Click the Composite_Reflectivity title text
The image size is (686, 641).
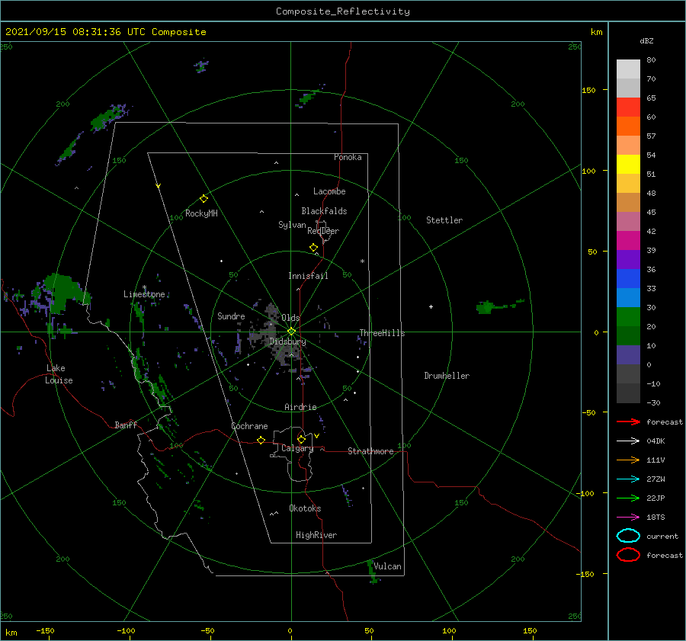pos(342,11)
